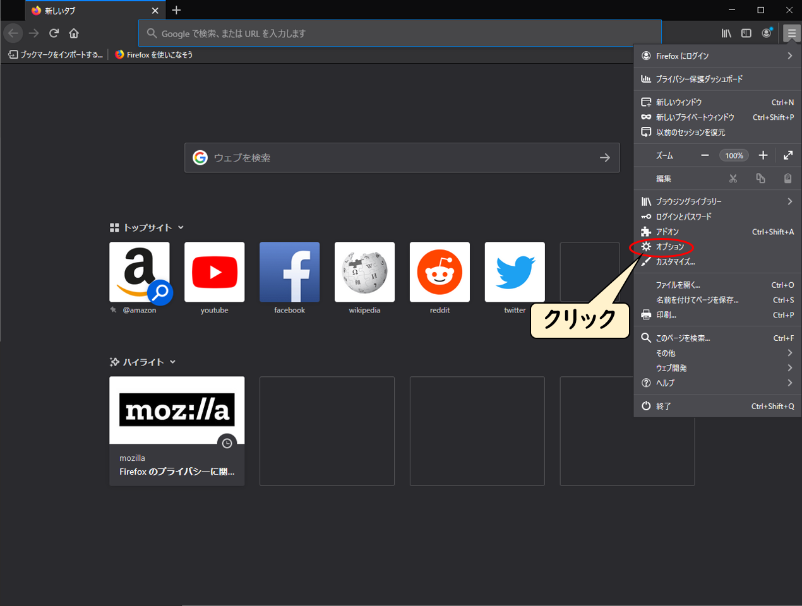
Task: Click the paste clipboard icon
Action: pyautogui.click(x=787, y=179)
